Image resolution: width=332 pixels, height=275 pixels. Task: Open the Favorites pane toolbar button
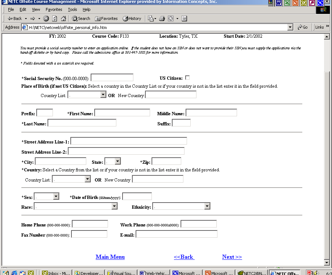106,18
